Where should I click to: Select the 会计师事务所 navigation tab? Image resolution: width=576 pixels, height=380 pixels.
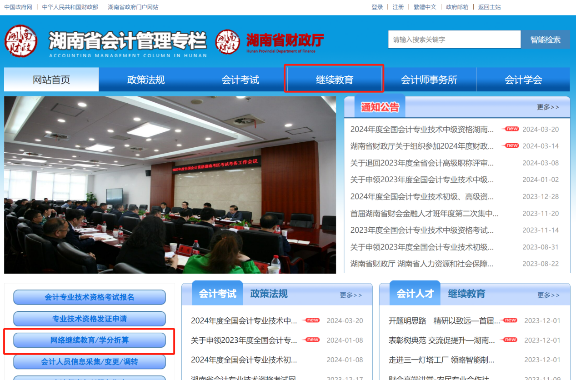pyautogui.click(x=429, y=80)
